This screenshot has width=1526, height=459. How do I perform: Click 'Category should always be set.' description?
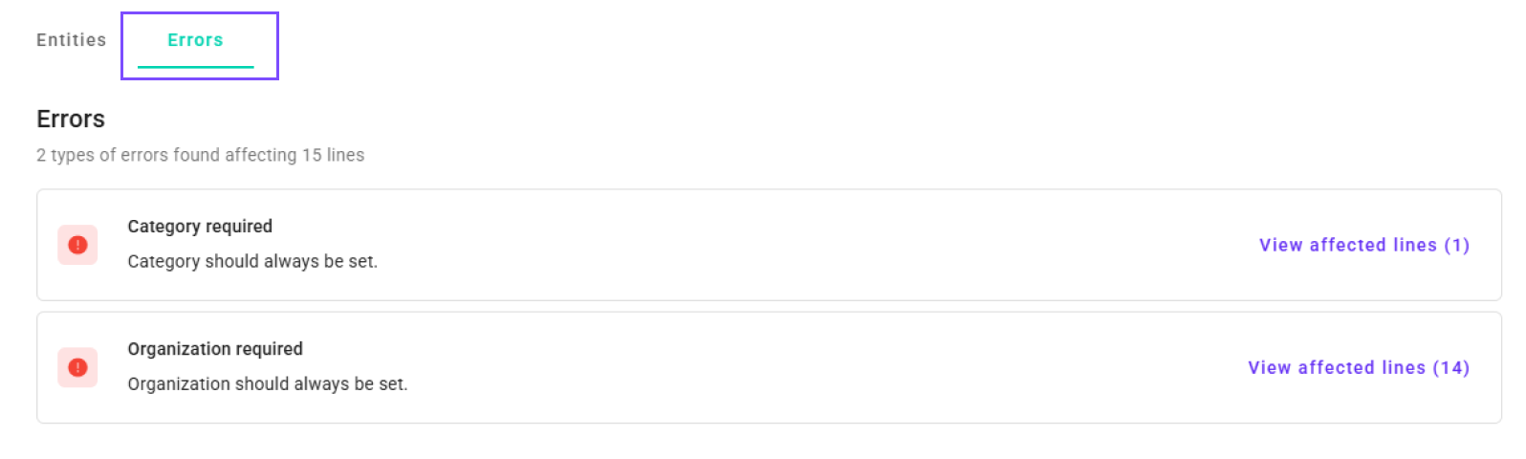point(252,261)
